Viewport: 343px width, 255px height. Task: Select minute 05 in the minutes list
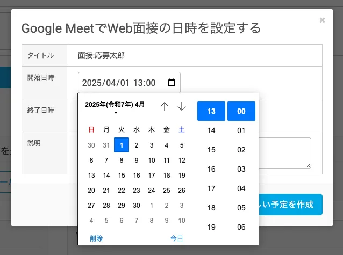(241, 208)
